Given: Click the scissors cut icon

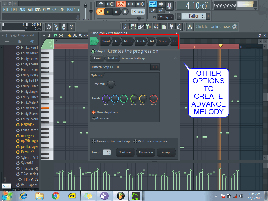Looking at the screenshot, I should (x=56, y=27).
